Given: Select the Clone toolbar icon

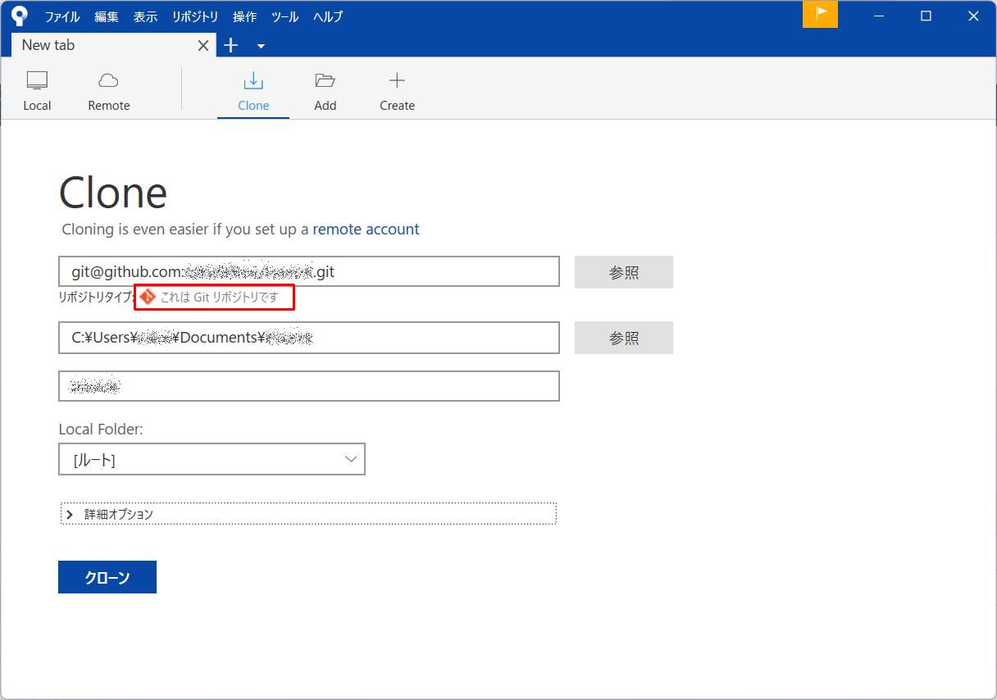Looking at the screenshot, I should pyautogui.click(x=253, y=89).
